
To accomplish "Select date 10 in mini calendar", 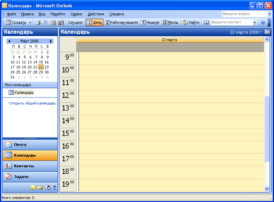I will (x=13, y=62).
